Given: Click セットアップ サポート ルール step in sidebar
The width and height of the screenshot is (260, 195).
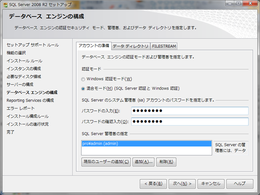Looking at the screenshot, I should tap(33, 45).
